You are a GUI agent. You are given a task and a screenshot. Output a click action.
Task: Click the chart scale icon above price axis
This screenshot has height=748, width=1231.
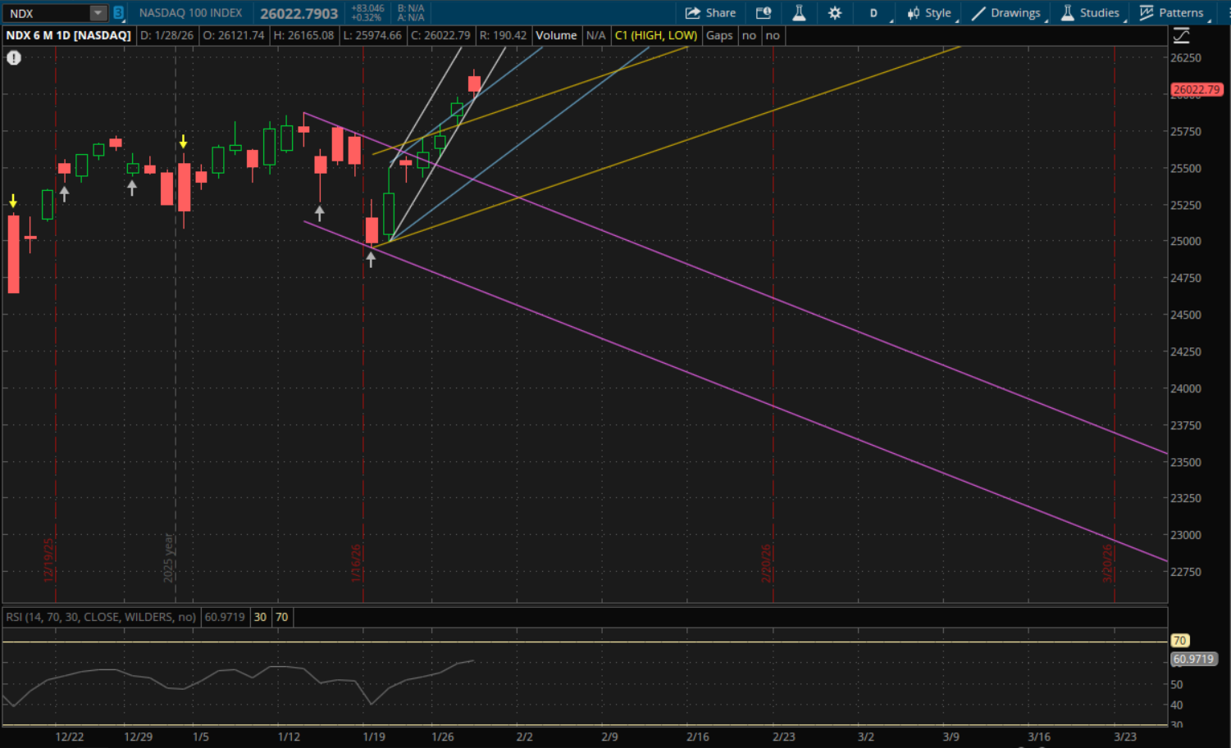pos(1181,35)
